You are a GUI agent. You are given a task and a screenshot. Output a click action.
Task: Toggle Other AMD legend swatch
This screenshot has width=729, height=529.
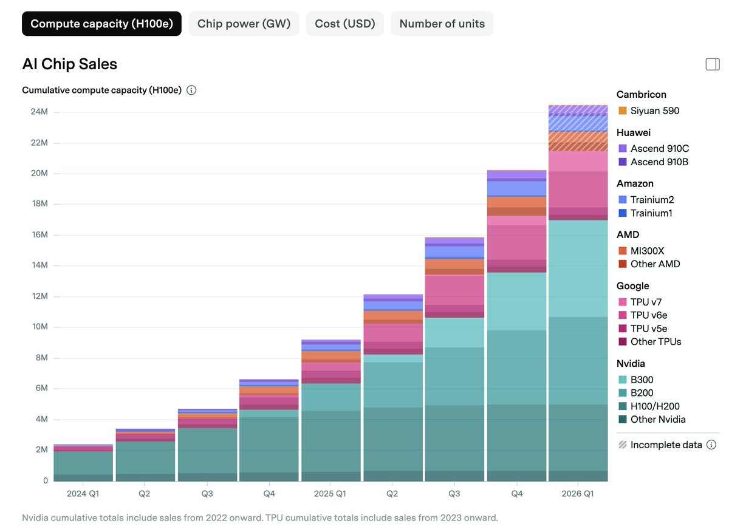coord(622,264)
